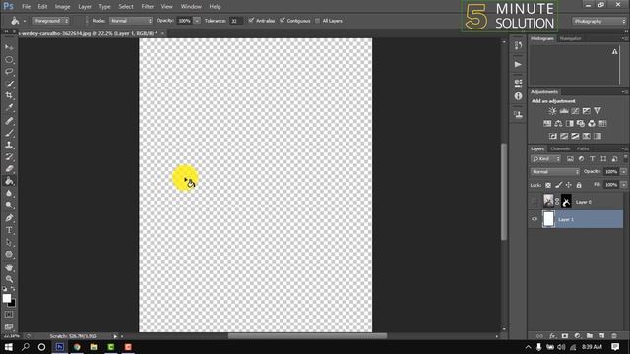Select the Crop tool
The width and height of the screenshot is (630, 354).
pyautogui.click(x=9, y=95)
